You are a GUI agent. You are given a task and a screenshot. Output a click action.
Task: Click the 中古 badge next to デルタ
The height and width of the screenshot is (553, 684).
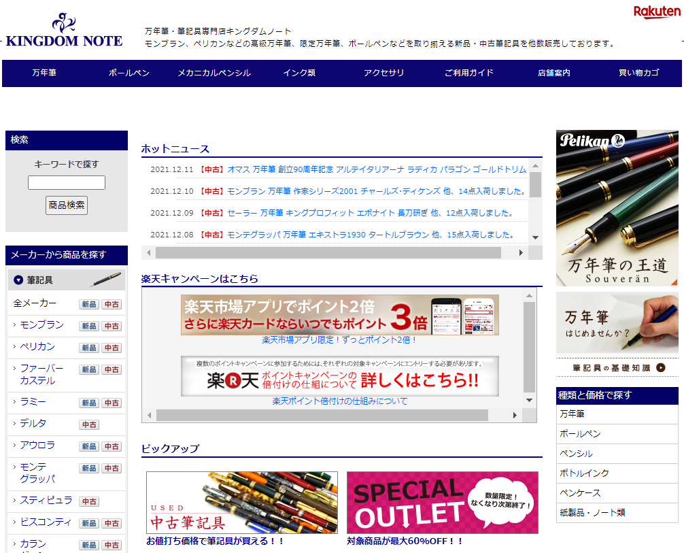89,425
